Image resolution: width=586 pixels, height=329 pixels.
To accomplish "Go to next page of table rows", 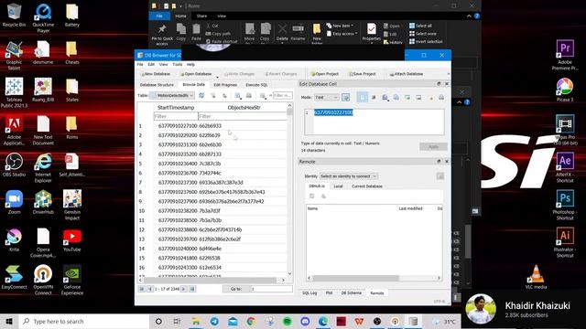I will click(x=184, y=289).
